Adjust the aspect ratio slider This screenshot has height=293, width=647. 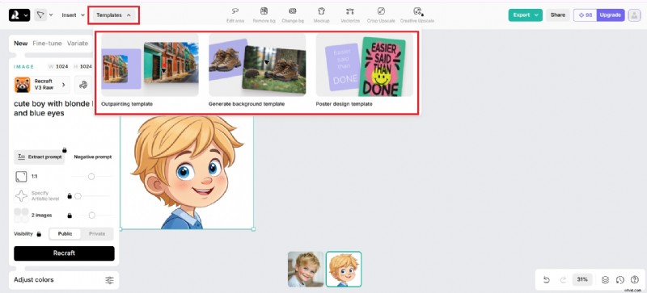tap(91, 177)
